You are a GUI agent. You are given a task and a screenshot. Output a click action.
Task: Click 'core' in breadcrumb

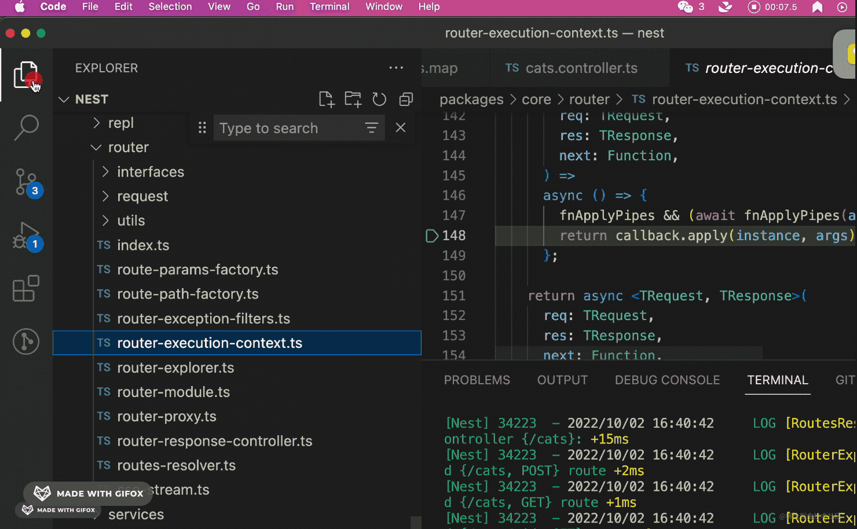tap(536, 100)
